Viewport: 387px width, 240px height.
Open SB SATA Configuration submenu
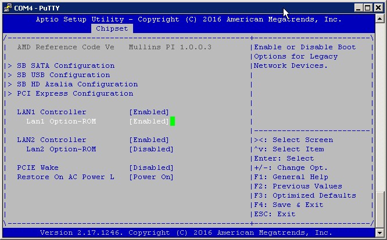coord(66,66)
